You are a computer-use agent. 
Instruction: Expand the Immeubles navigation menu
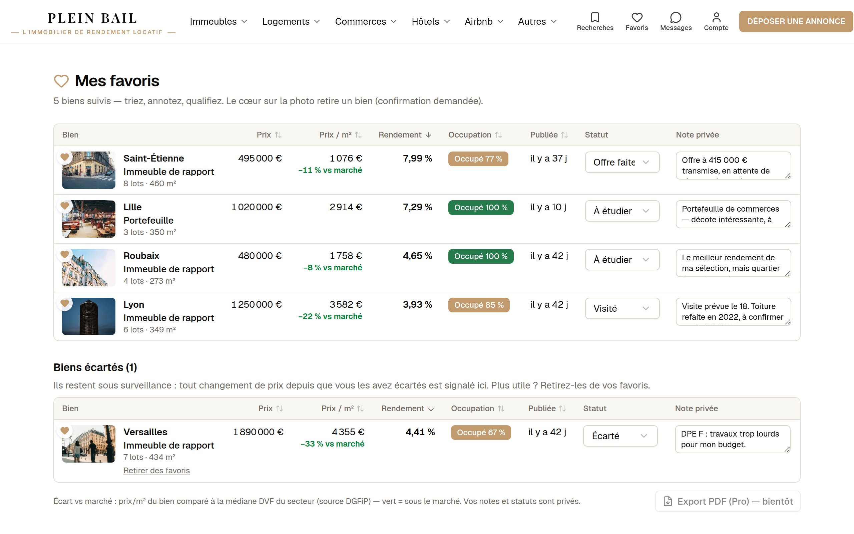(219, 22)
